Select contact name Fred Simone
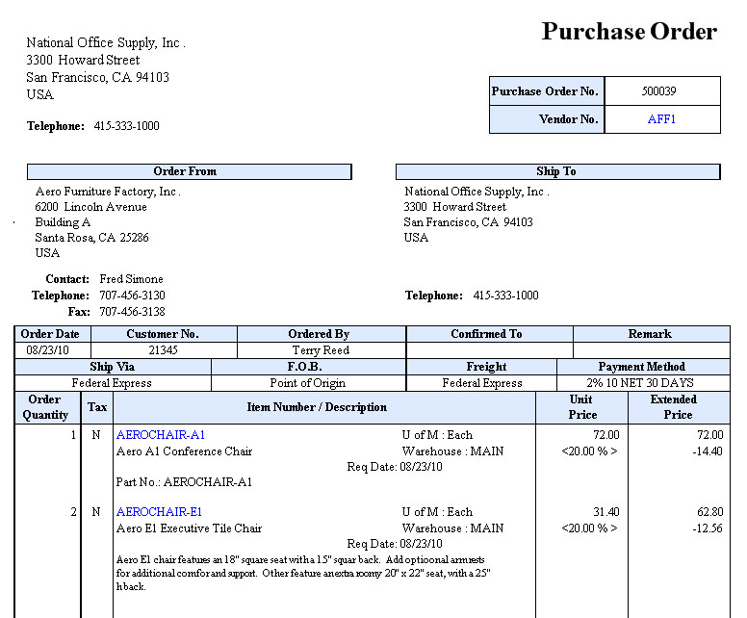 (x=132, y=279)
